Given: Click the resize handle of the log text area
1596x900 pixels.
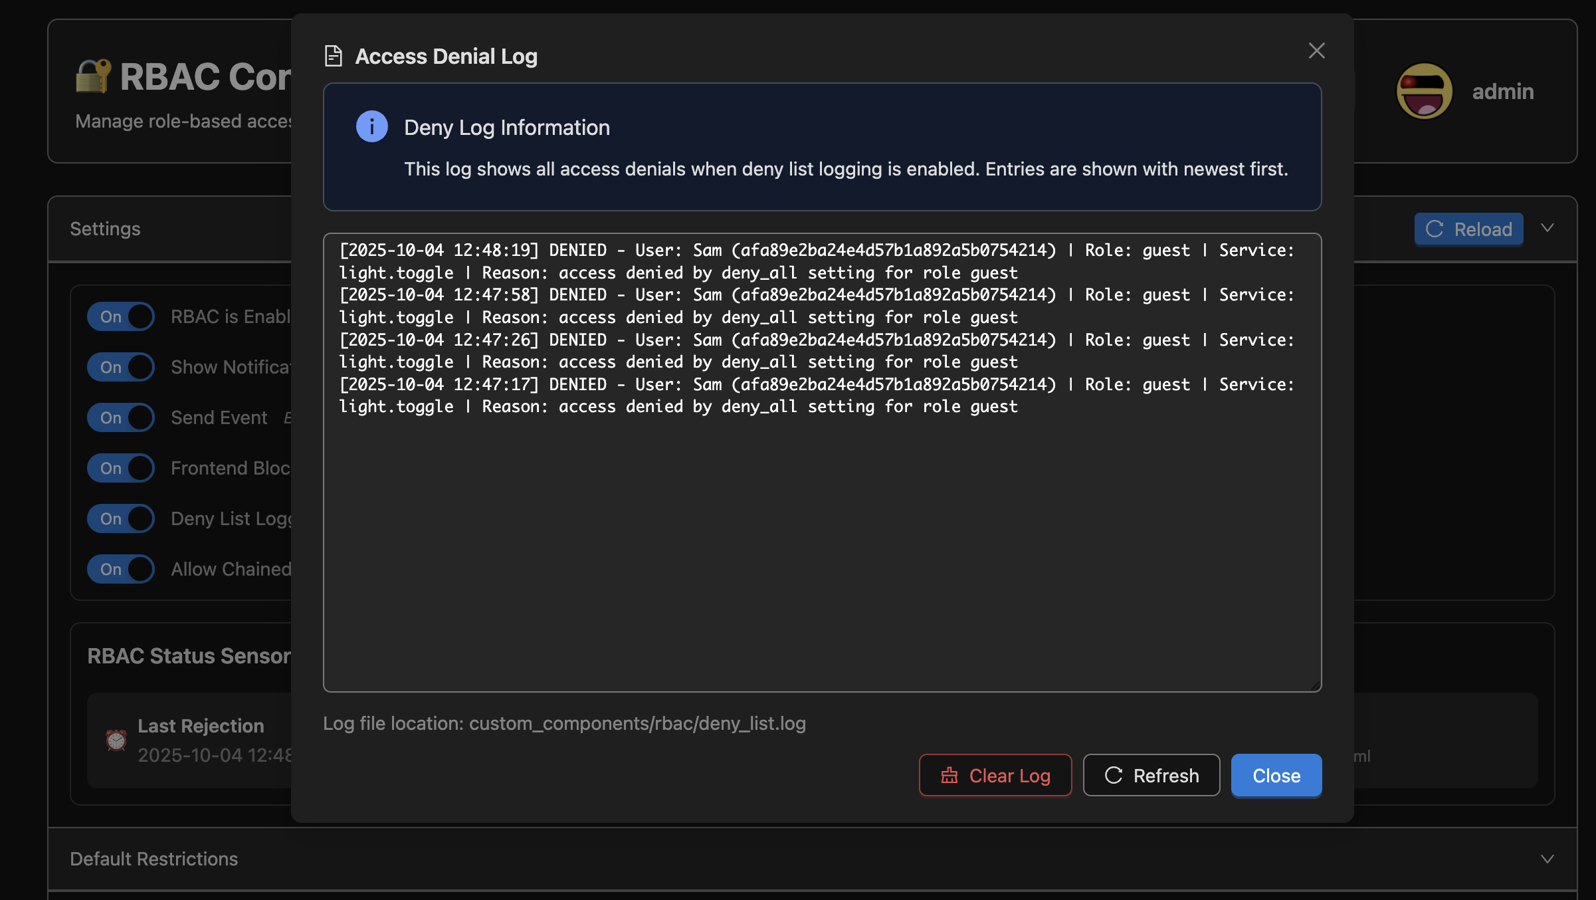Looking at the screenshot, I should tap(1316, 686).
